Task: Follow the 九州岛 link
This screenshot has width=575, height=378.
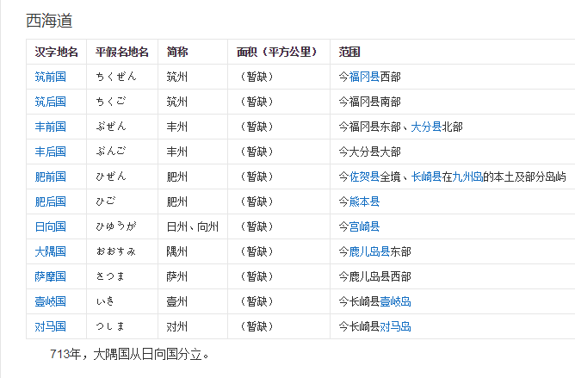Action: [x=467, y=177]
